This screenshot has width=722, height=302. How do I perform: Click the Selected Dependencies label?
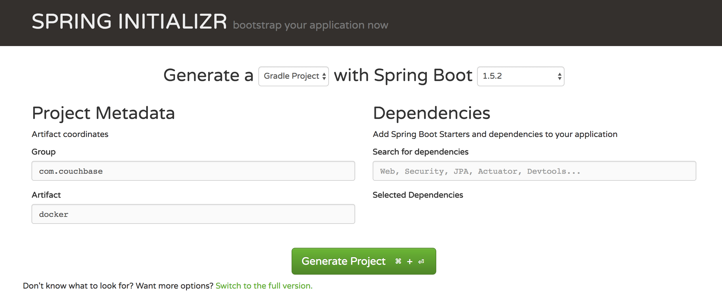pos(418,195)
